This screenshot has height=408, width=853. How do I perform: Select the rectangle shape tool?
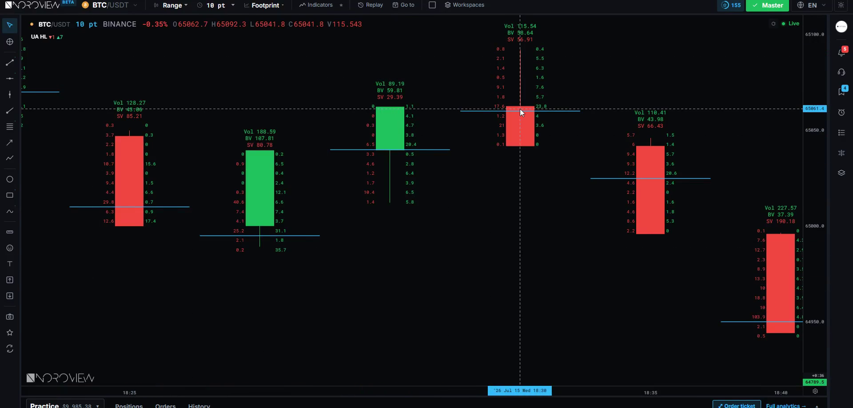click(x=10, y=195)
